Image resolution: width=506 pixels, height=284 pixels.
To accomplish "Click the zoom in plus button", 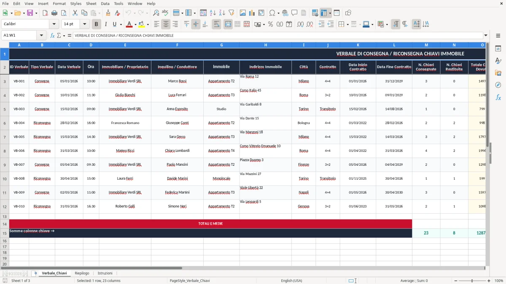I will [x=489, y=281].
